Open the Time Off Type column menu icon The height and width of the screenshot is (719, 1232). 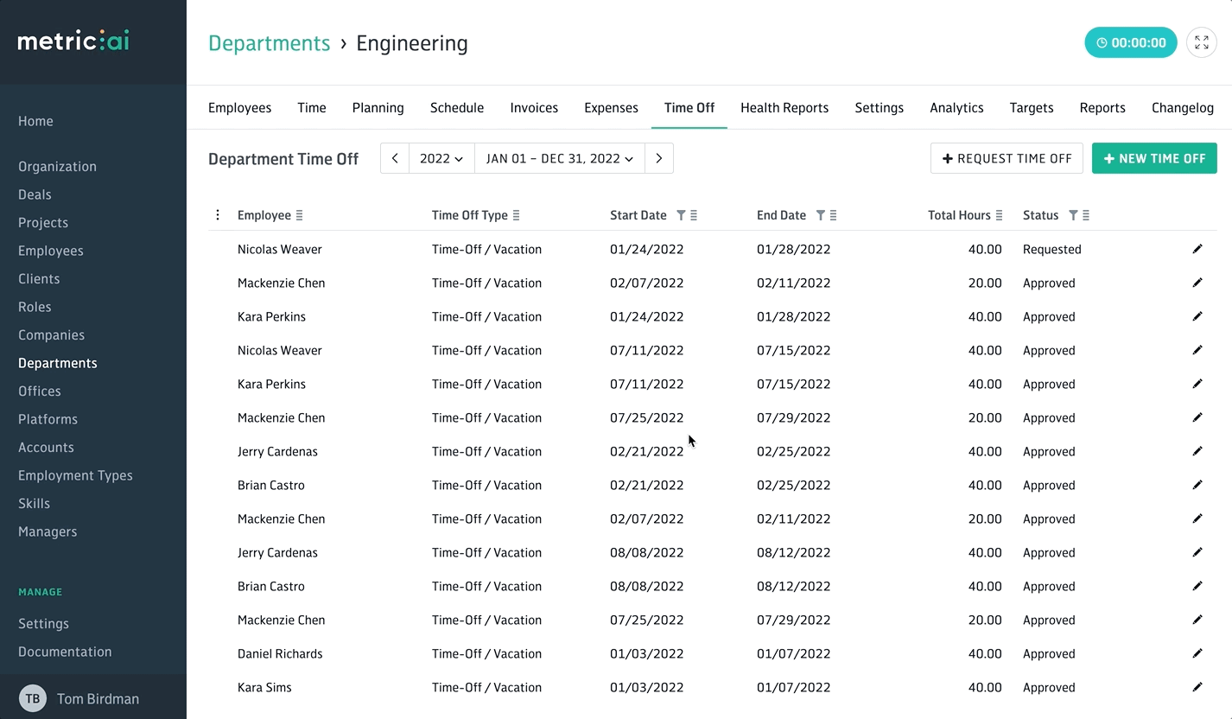tap(517, 215)
